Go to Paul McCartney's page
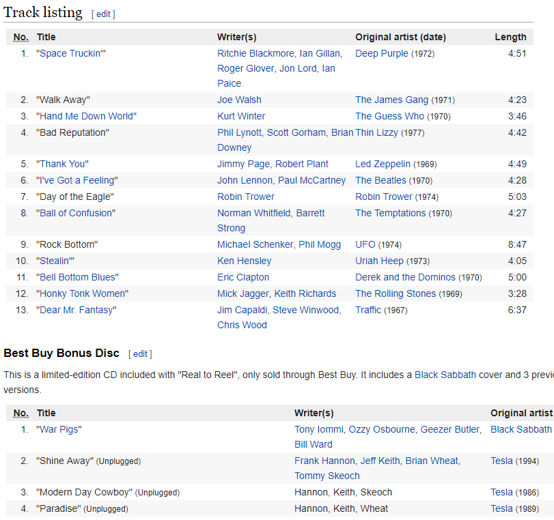This screenshot has width=554, height=520. pos(311,180)
